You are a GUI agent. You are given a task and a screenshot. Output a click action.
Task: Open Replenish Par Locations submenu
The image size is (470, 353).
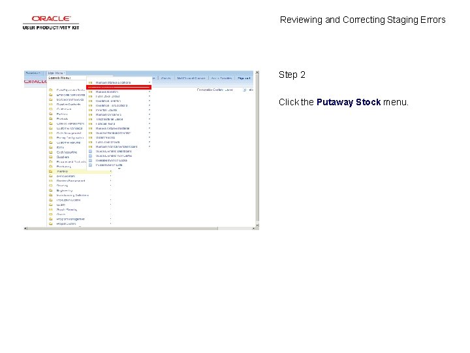click(112, 105)
